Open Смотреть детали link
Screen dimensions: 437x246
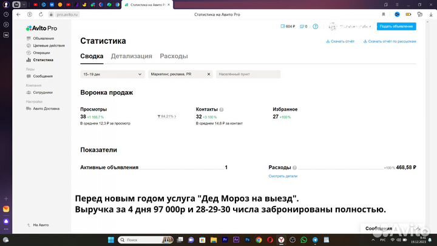pyautogui.click(x=283, y=176)
